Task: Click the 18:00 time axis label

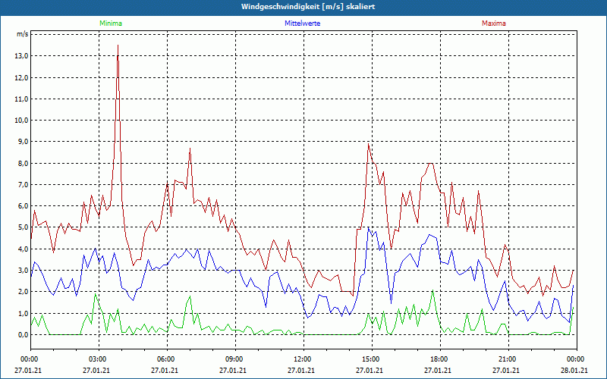Action: [x=439, y=359]
